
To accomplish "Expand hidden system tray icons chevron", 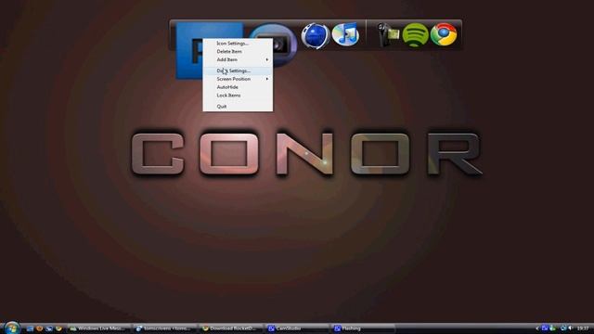I will [x=537, y=328].
